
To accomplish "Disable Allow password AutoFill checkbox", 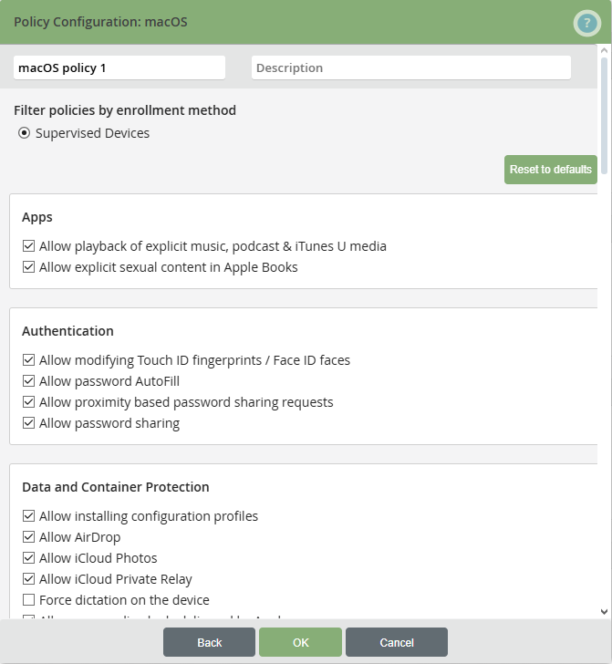I will click(29, 381).
